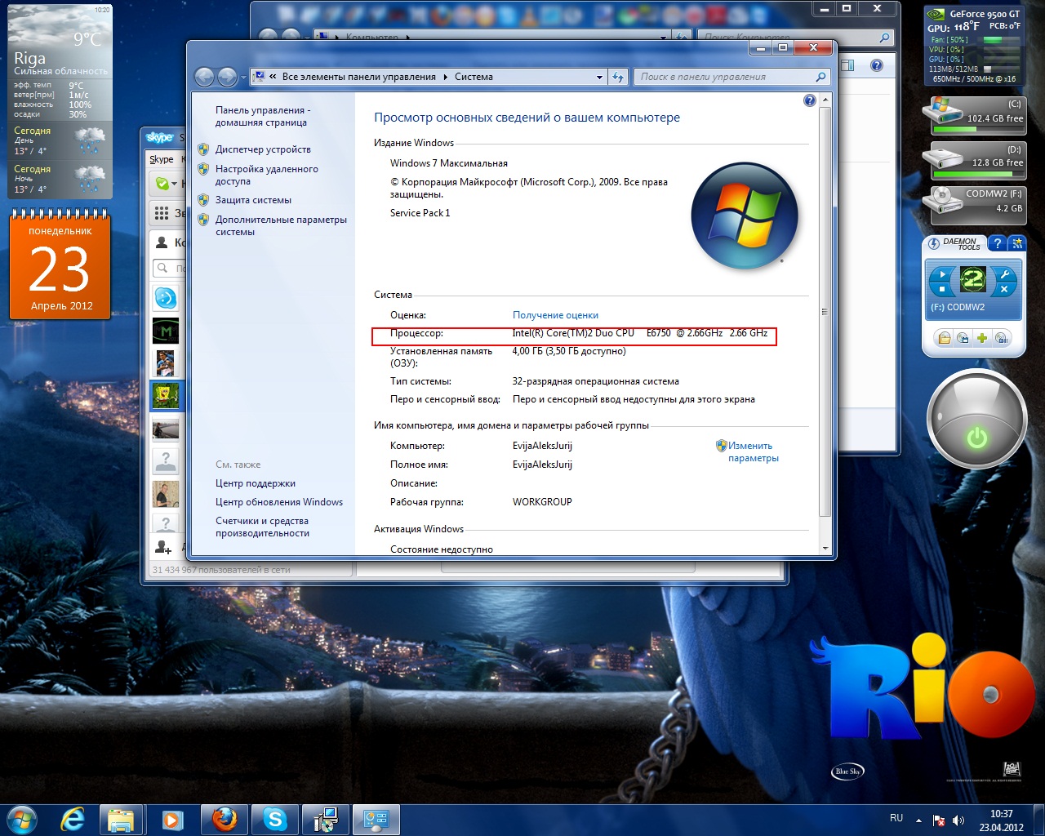This screenshot has width=1045, height=836.
Task: Click refresh button beside address bar
Action: pos(618,77)
